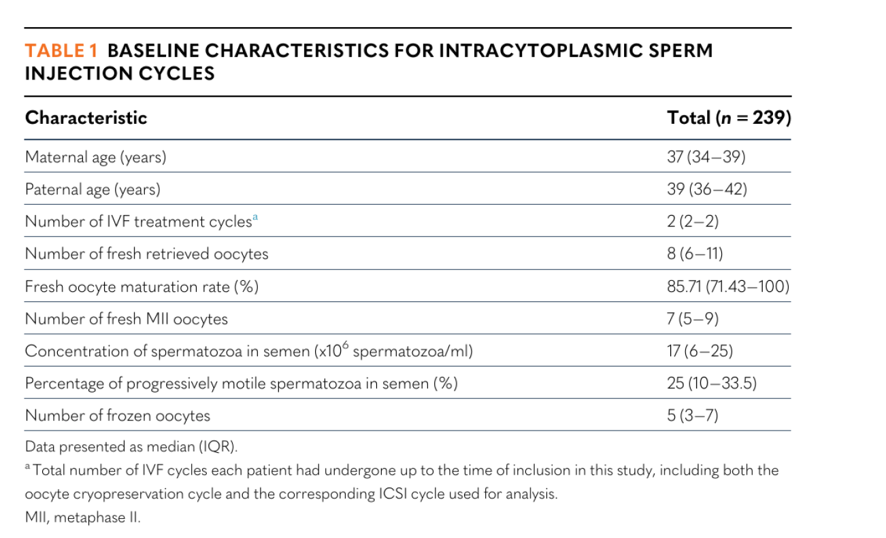Click the "Data presented as median (IQR)." note

coord(131,447)
